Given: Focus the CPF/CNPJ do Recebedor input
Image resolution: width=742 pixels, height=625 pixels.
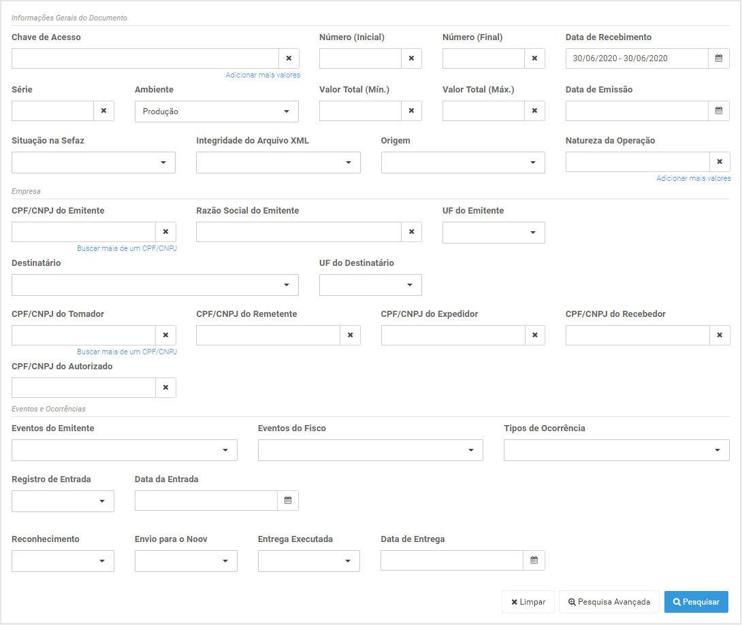Looking at the screenshot, I should tap(638, 335).
